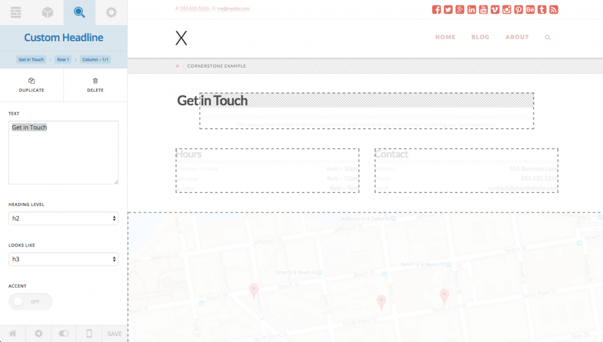Image resolution: width=603 pixels, height=342 pixels.
Task: Toggle the Accent switch on
Action: (31, 301)
